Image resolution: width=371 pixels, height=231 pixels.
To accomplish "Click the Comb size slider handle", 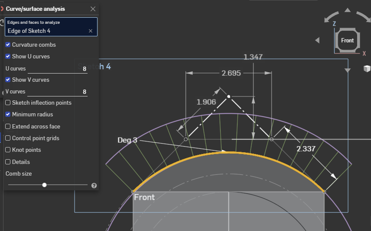I will (44, 185).
